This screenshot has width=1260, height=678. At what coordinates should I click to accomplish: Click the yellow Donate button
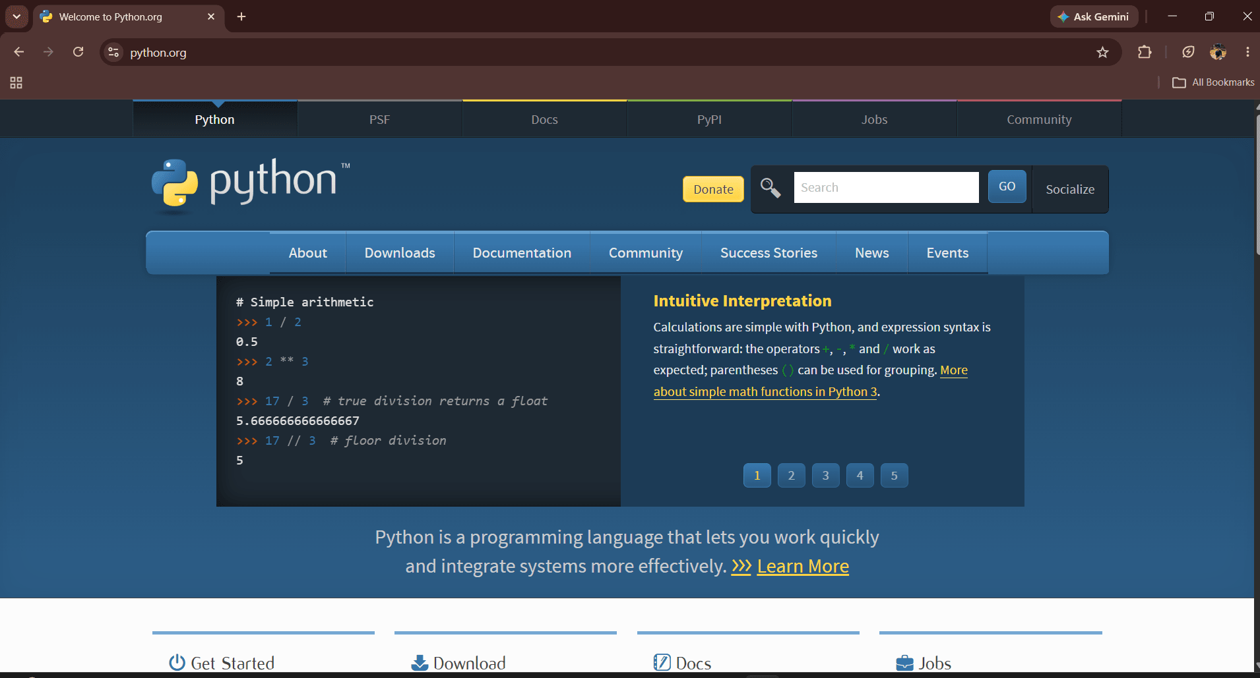713,189
